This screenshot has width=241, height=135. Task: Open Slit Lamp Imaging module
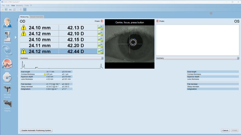click(x=7, y=92)
